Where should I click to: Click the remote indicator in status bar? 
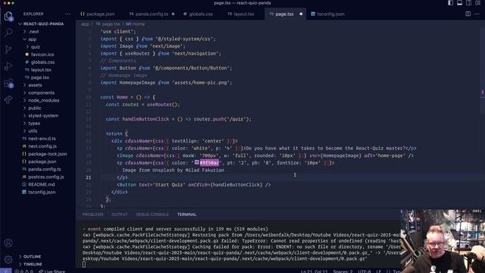click(x=6, y=271)
